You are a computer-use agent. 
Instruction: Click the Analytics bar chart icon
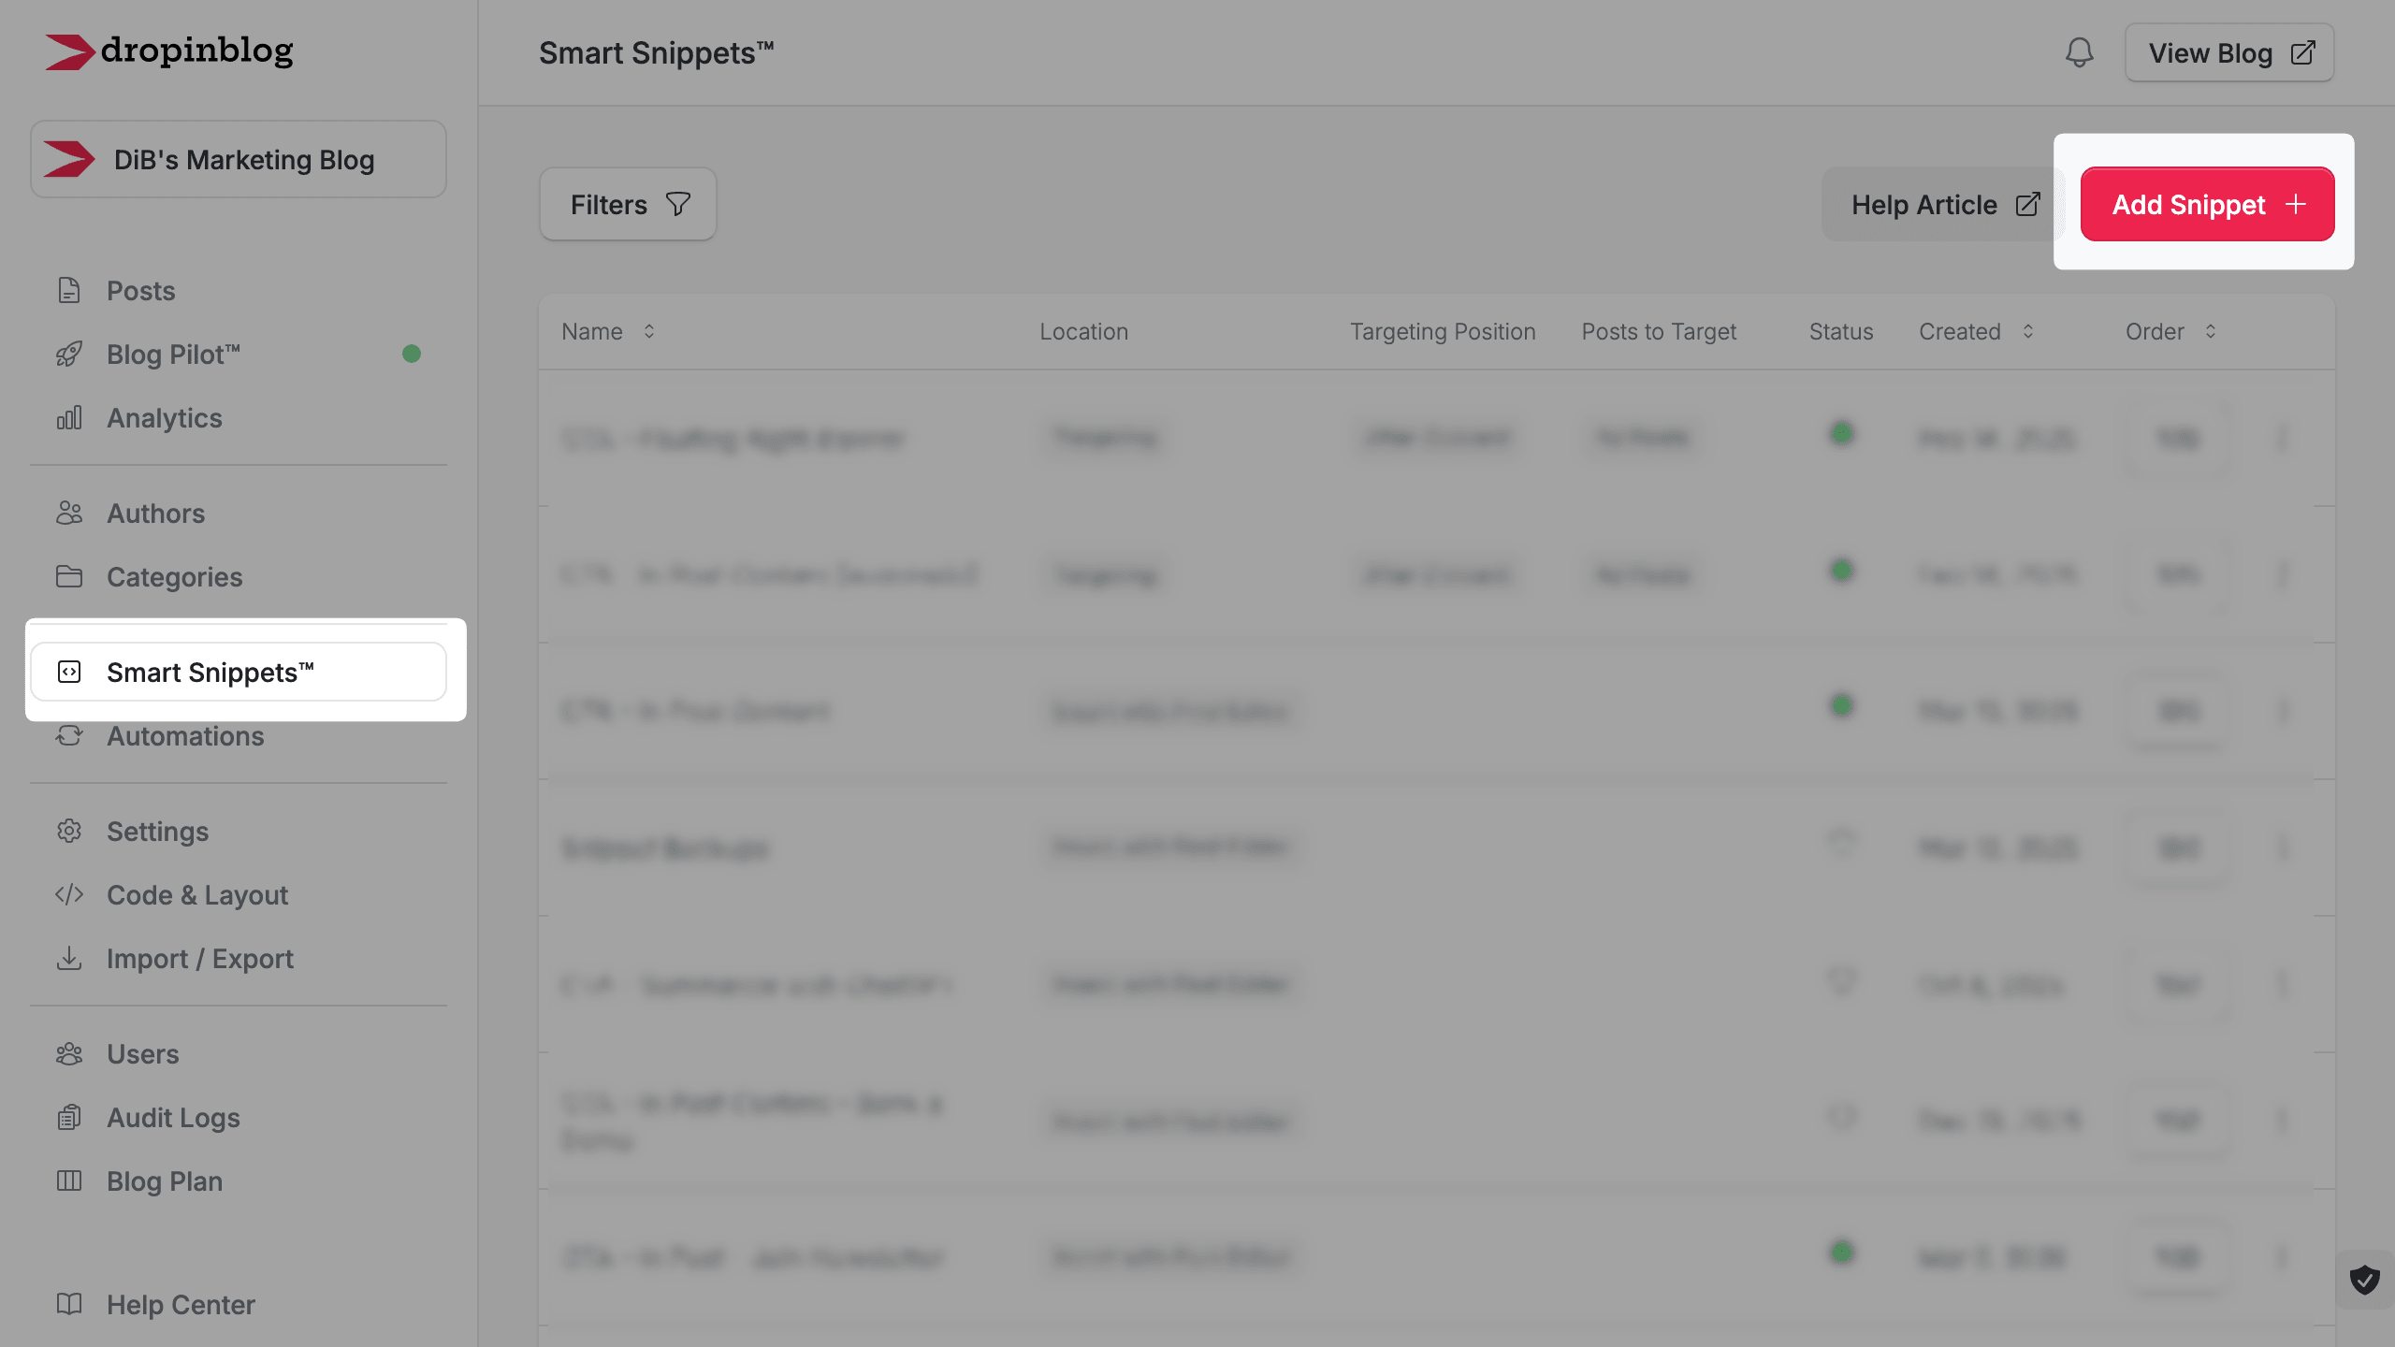pos(69,418)
